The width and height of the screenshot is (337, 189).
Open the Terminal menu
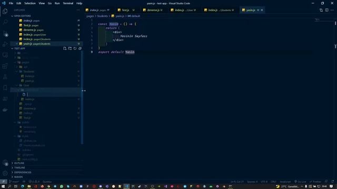68,3
